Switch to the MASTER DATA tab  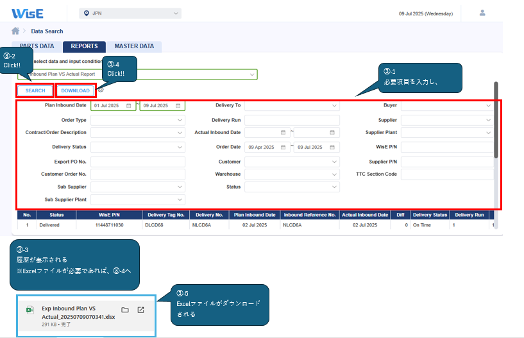134,46
